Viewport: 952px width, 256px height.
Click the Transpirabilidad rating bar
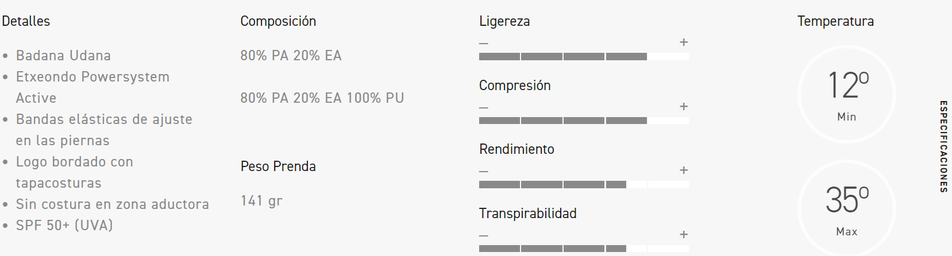tap(584, 249)
